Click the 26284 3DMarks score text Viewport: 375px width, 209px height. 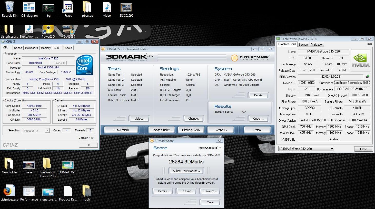186,162
